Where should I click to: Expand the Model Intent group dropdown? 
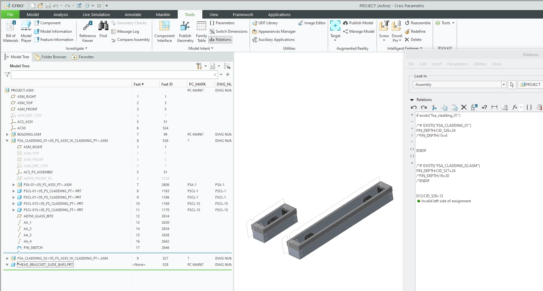pyautogui.click(x=201, y=48)
